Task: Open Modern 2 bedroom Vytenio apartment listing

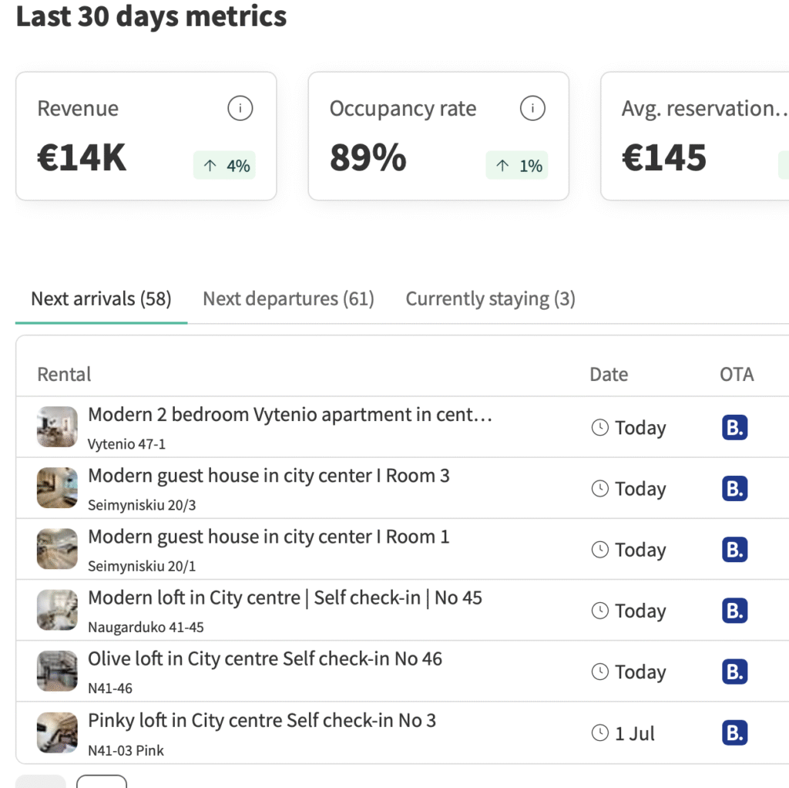Action: (x=290, y=414)
